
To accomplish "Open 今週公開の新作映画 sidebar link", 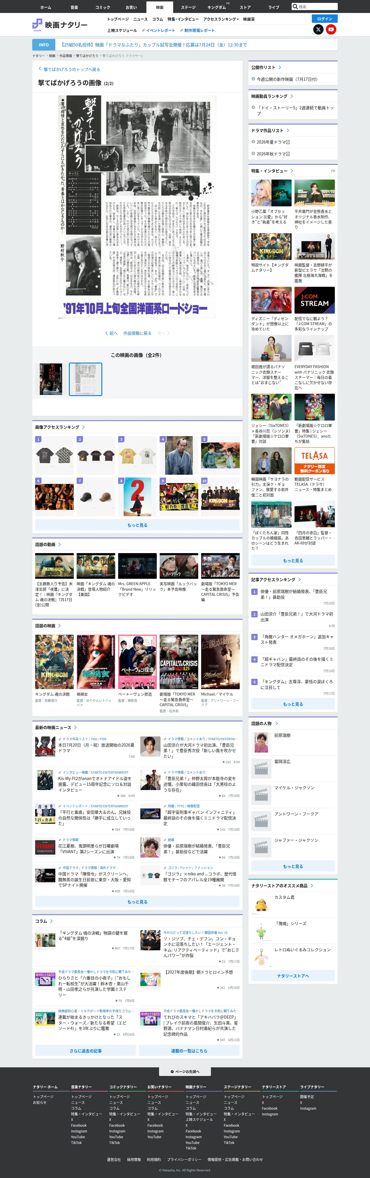I will 287,79.
